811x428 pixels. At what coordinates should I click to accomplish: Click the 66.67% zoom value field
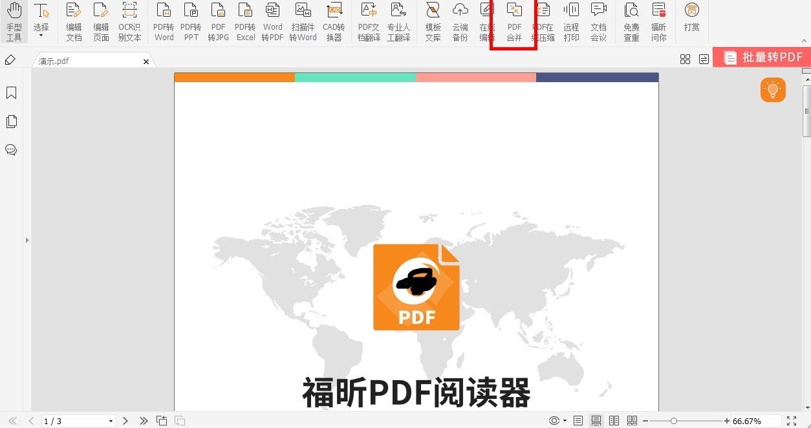(x=755, y=421)
